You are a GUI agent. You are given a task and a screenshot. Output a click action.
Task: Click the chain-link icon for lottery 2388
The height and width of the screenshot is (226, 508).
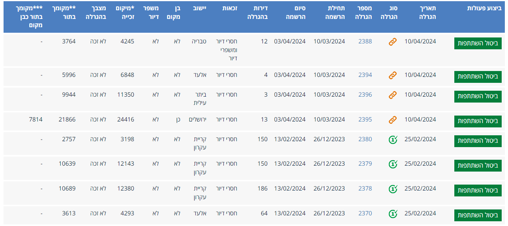(x=392, y=42)
